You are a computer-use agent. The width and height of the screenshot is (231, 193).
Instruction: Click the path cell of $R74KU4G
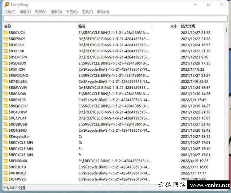[114, 82]
